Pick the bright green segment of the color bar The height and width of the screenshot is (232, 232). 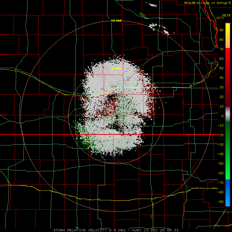228,151
